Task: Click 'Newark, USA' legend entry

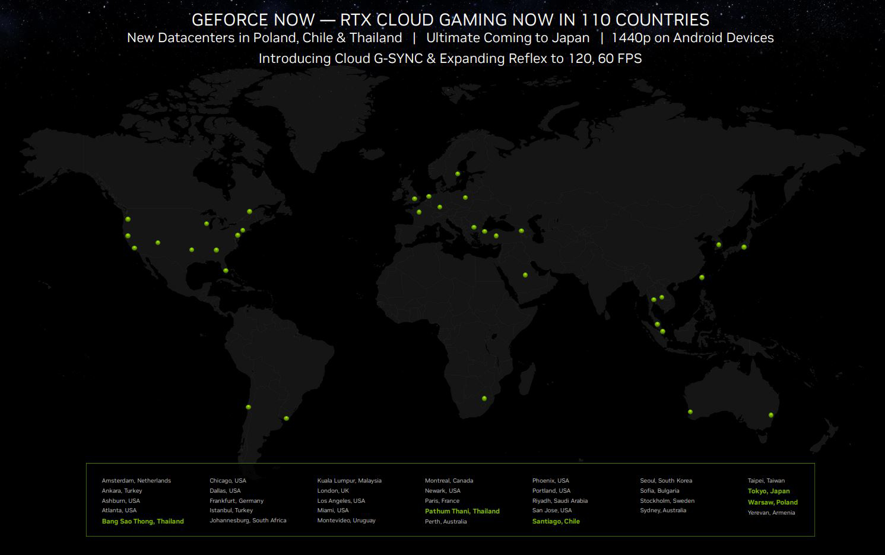Action: point(443,491)
